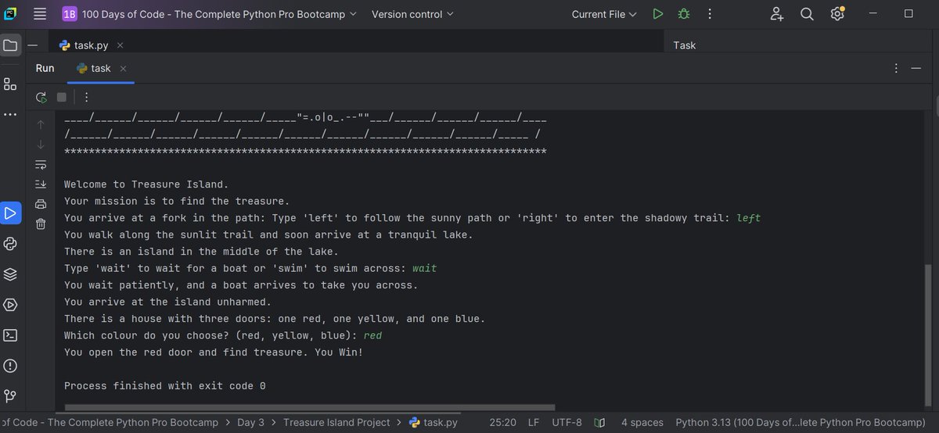The image size is (939, 433).
Task: Open IDE settings gear icon
Action: pyautogui.click(x=837, y=14)
